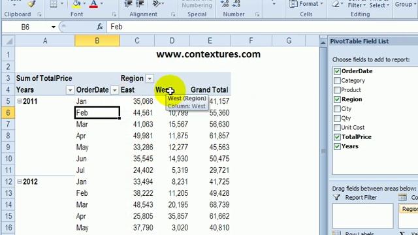Toggle the OrderDate field checkbox
The width and height of the screenshot is (418, 235).
tap(337, 71)
